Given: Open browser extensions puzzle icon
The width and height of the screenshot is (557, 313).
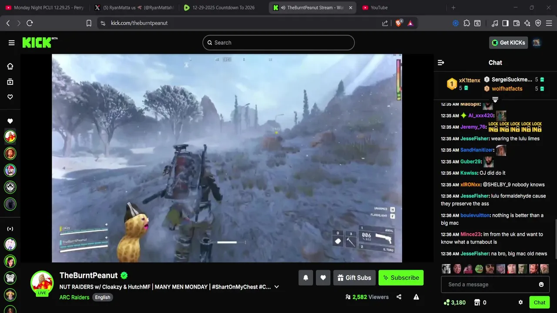Looking at the screenshot, I should pos(467,23).
